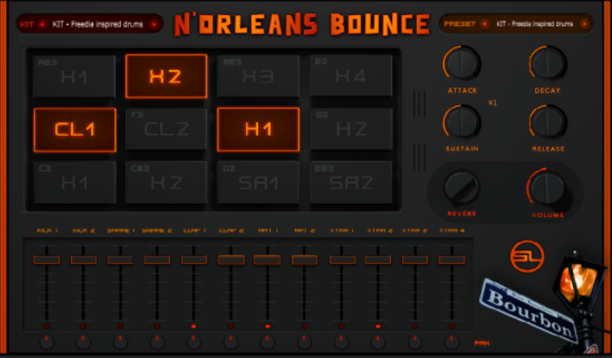Click the XTRA 1 pan knob
Image resolution: width=612 pixels, height=358 pixels.
click(x=341, y=342)
